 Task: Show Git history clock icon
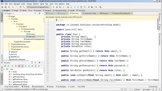tap(81, 7)
